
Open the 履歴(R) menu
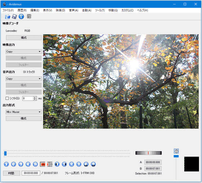tap(22, 10)
